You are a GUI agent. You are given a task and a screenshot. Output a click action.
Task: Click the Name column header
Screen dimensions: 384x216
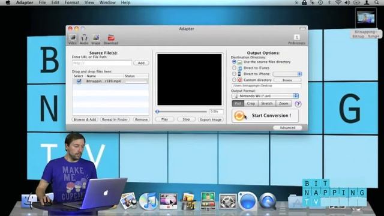coord(104,76)
